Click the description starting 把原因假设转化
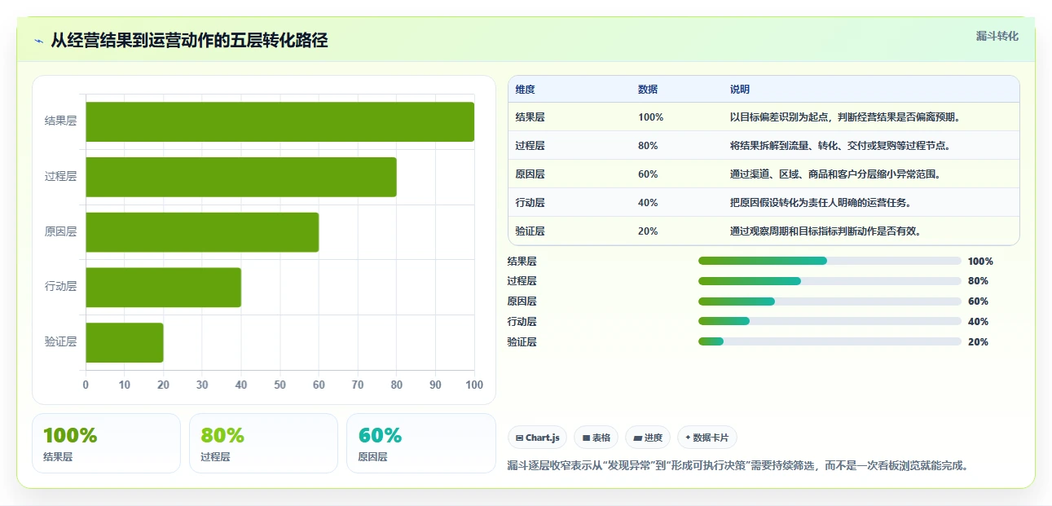 pos(821,203)
